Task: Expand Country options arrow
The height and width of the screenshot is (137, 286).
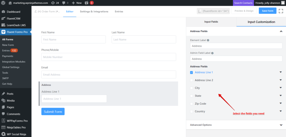Action: (281, 111)
